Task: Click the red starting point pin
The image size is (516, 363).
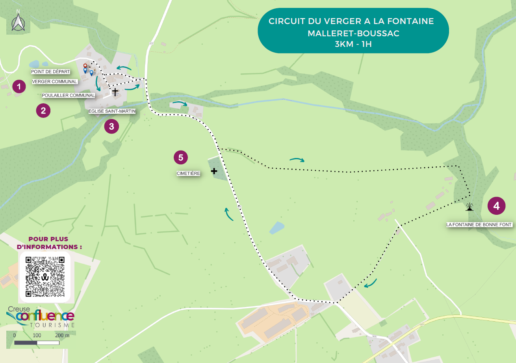Action: point(85,66)
